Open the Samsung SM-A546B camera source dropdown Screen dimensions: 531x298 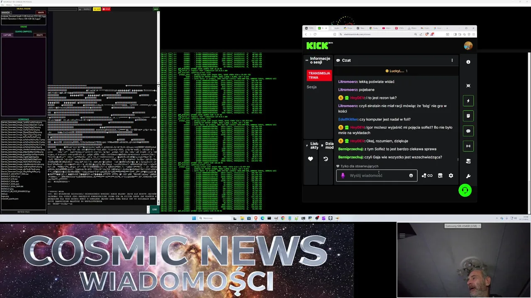pyautogui.click(x=463, y=226)
